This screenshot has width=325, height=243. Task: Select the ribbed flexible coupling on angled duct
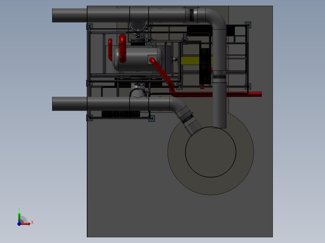(x=188, y=119)
